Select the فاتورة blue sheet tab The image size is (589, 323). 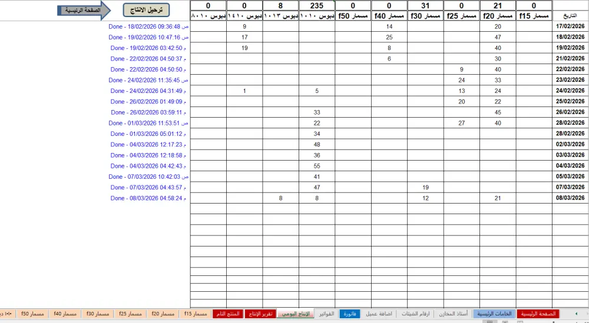350,314
